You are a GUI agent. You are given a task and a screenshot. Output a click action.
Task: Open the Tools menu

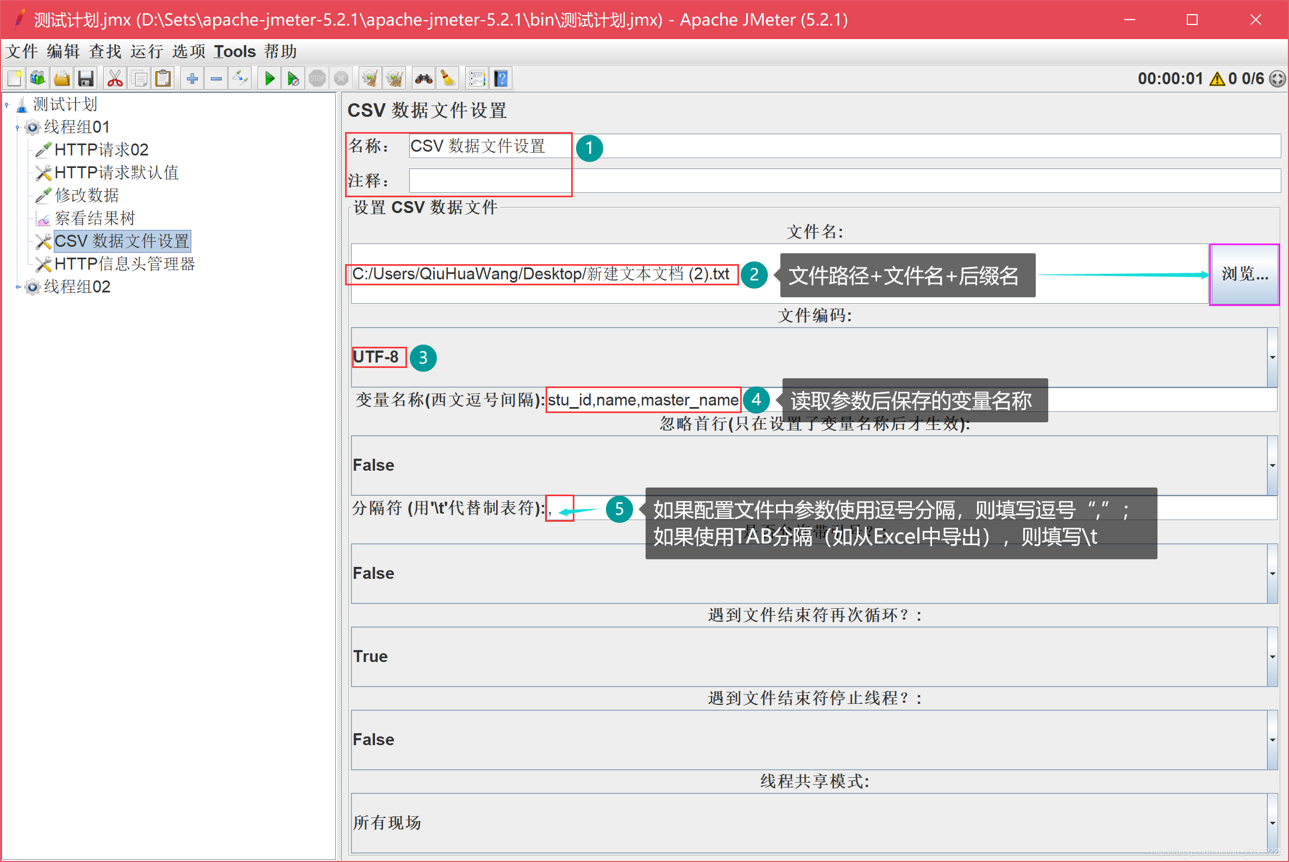pos(234,52)
